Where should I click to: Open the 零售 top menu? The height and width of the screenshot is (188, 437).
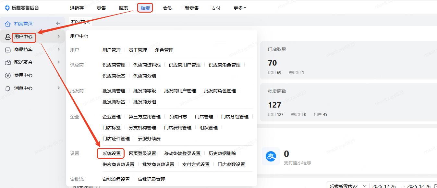pos(101,8)
